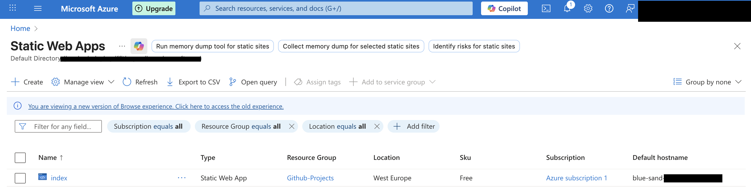
Task: Remove the Location filter
Action: pyautogui.click(x=377, y=127)
